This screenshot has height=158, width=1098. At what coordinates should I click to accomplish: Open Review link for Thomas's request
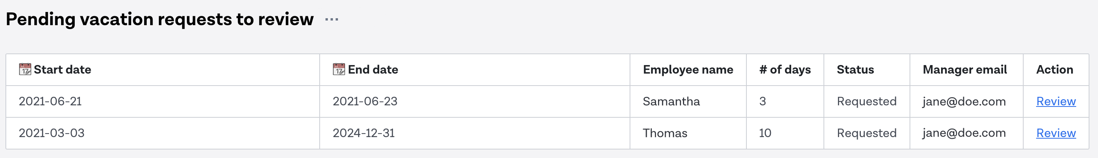click(x=1056, y=134)
